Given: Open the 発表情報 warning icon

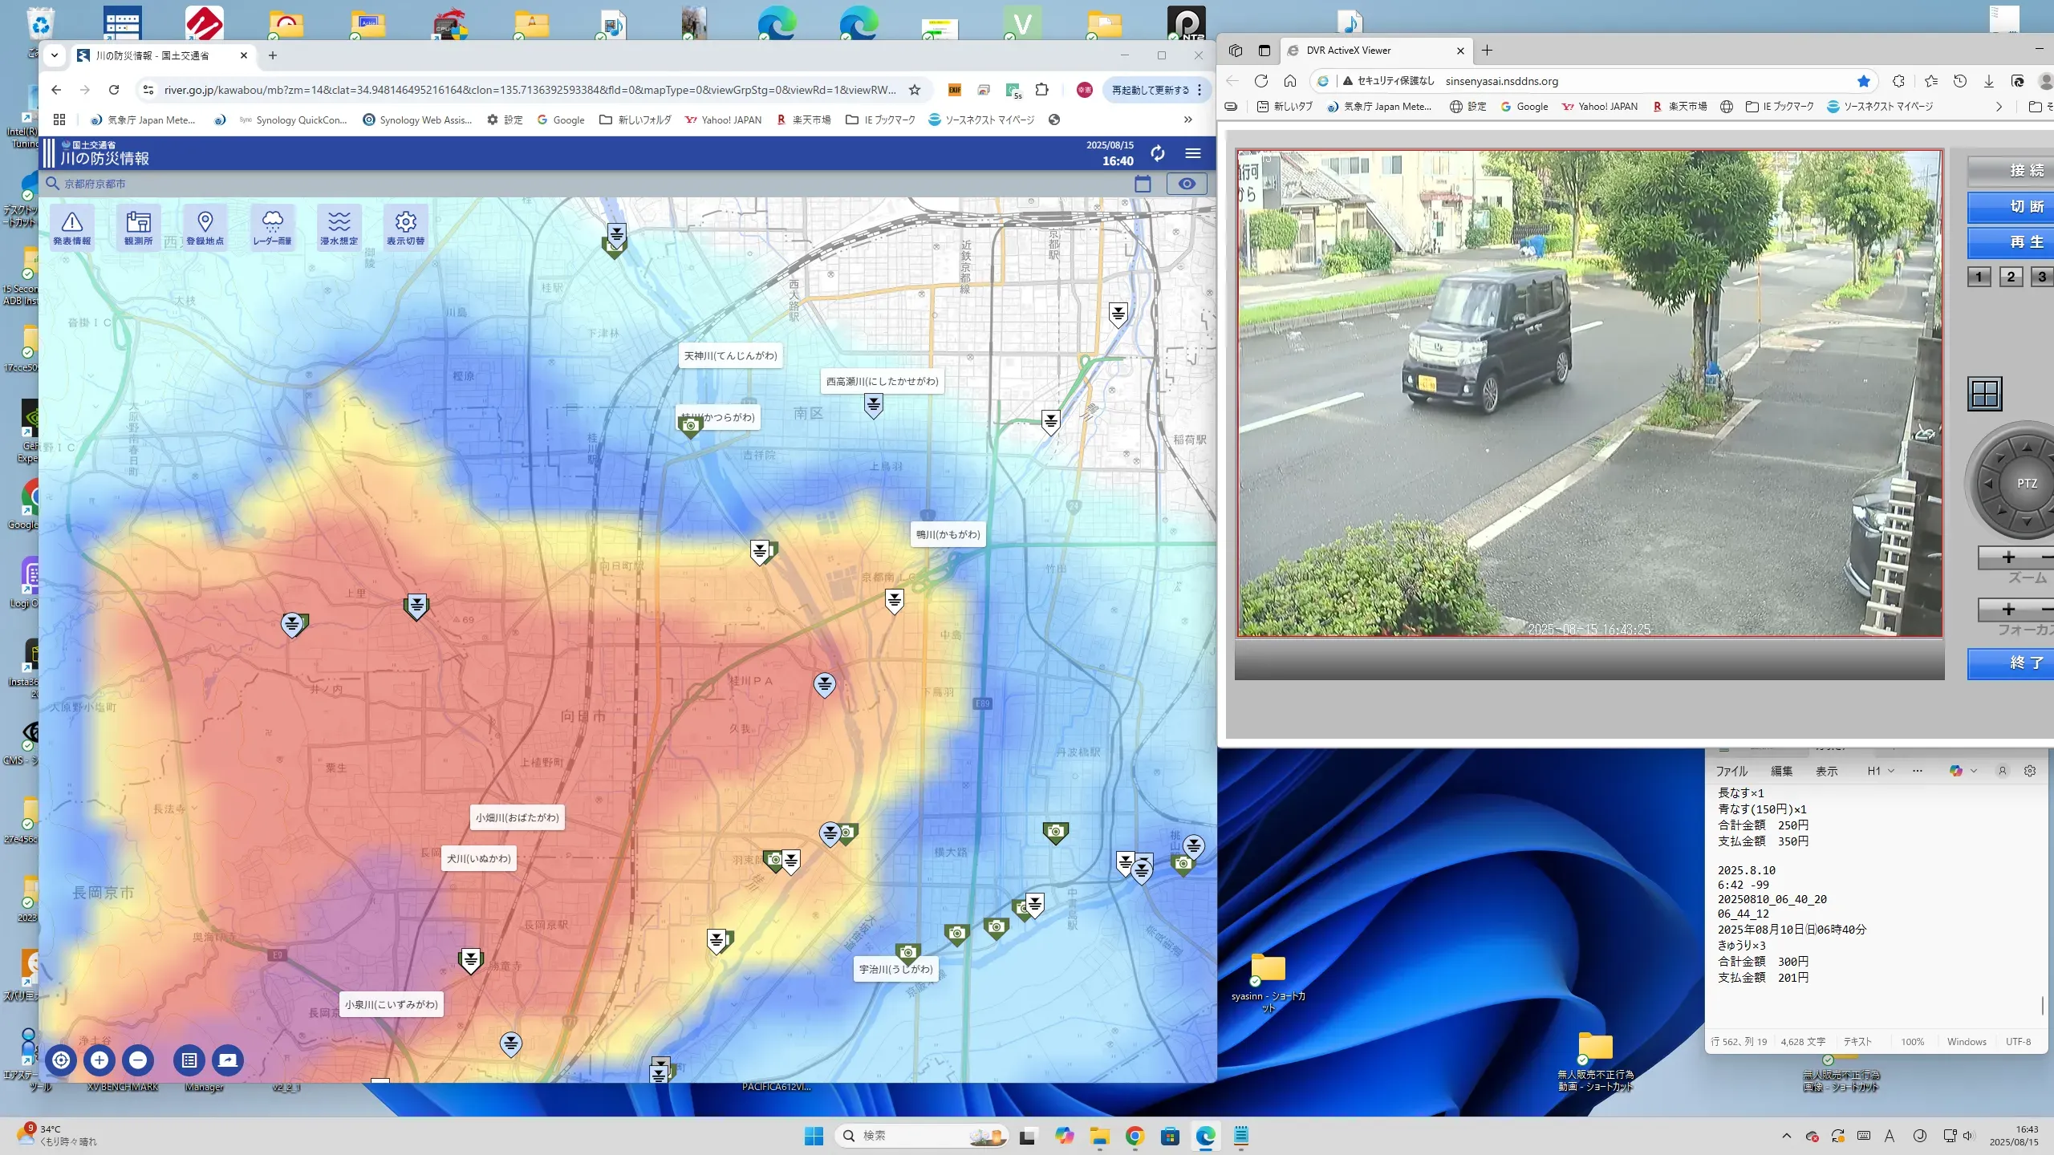Looking at the screenshot, I should click(x=72, y=226).
